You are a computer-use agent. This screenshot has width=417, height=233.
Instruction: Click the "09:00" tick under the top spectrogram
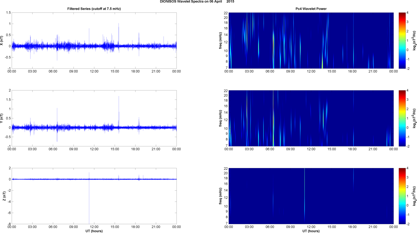[x=290, y=71]
